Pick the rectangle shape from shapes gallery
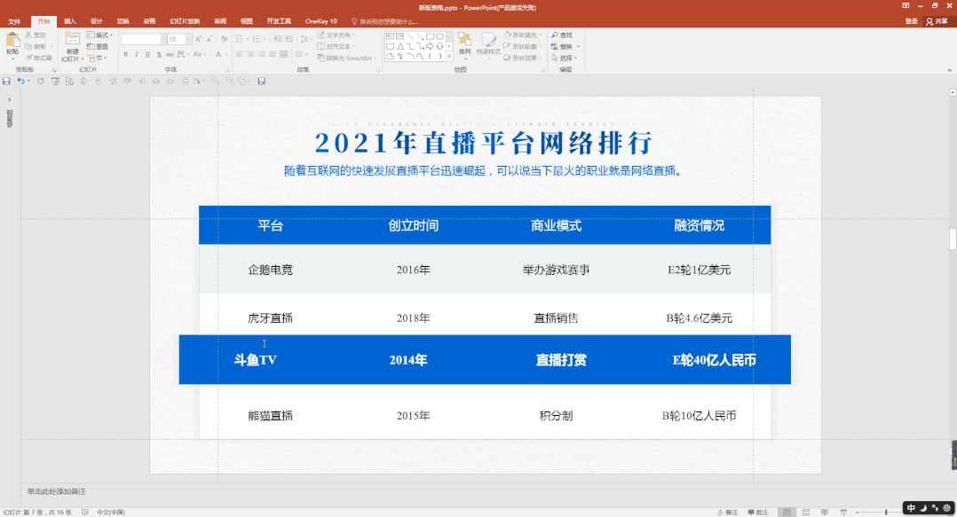 (430, 36)
